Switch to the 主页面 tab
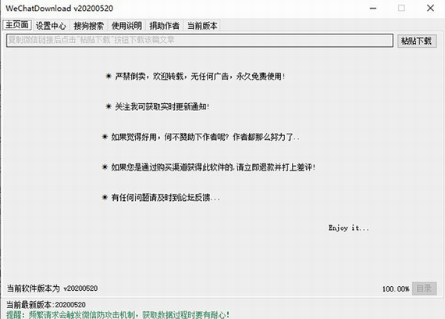This screenshot has height=319, width=445. pos(17,25)
